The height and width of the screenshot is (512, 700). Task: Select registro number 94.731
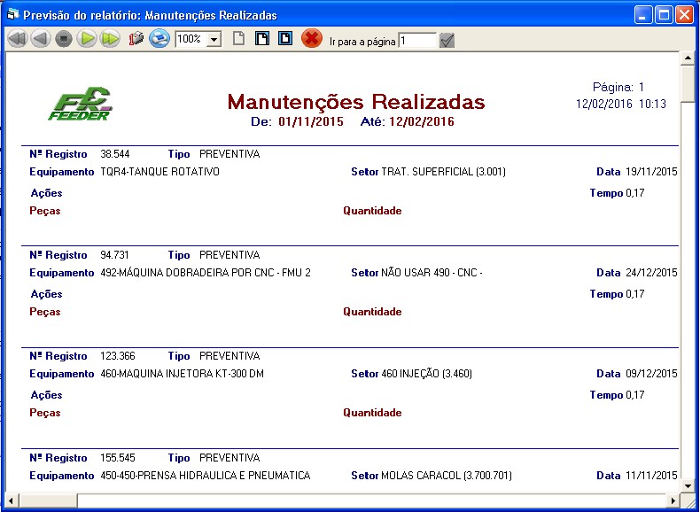click(x=114, y=255)
